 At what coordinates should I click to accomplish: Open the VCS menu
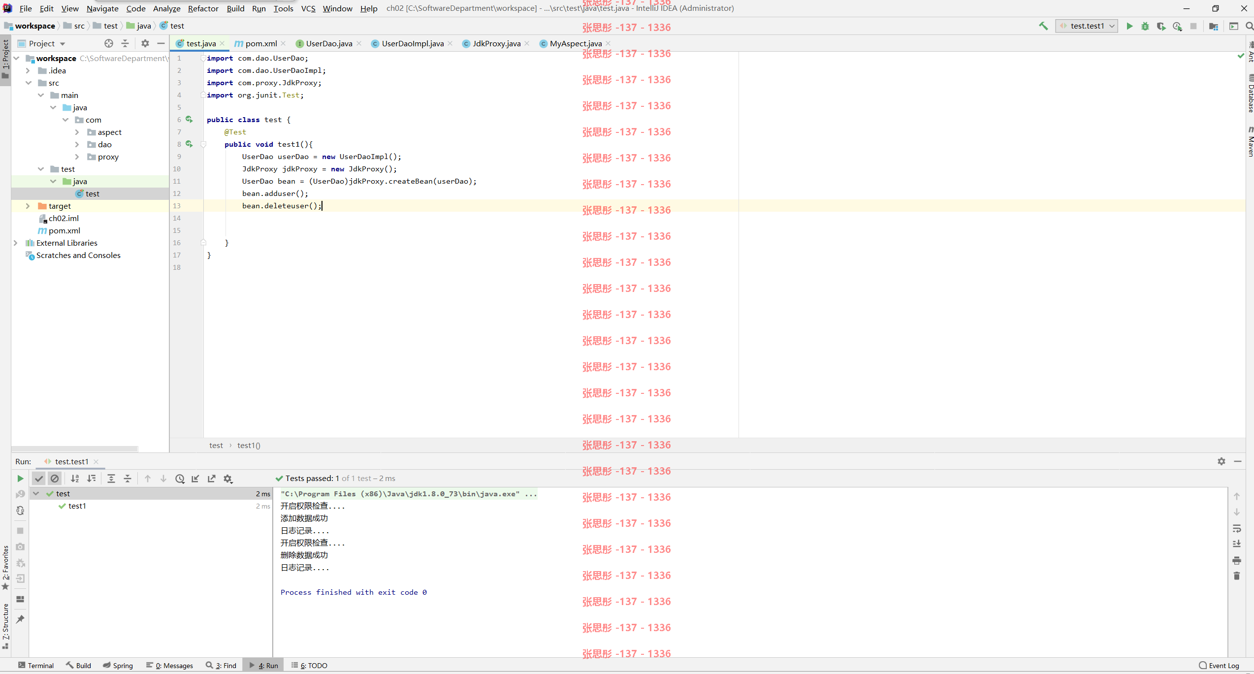[308, 8]
